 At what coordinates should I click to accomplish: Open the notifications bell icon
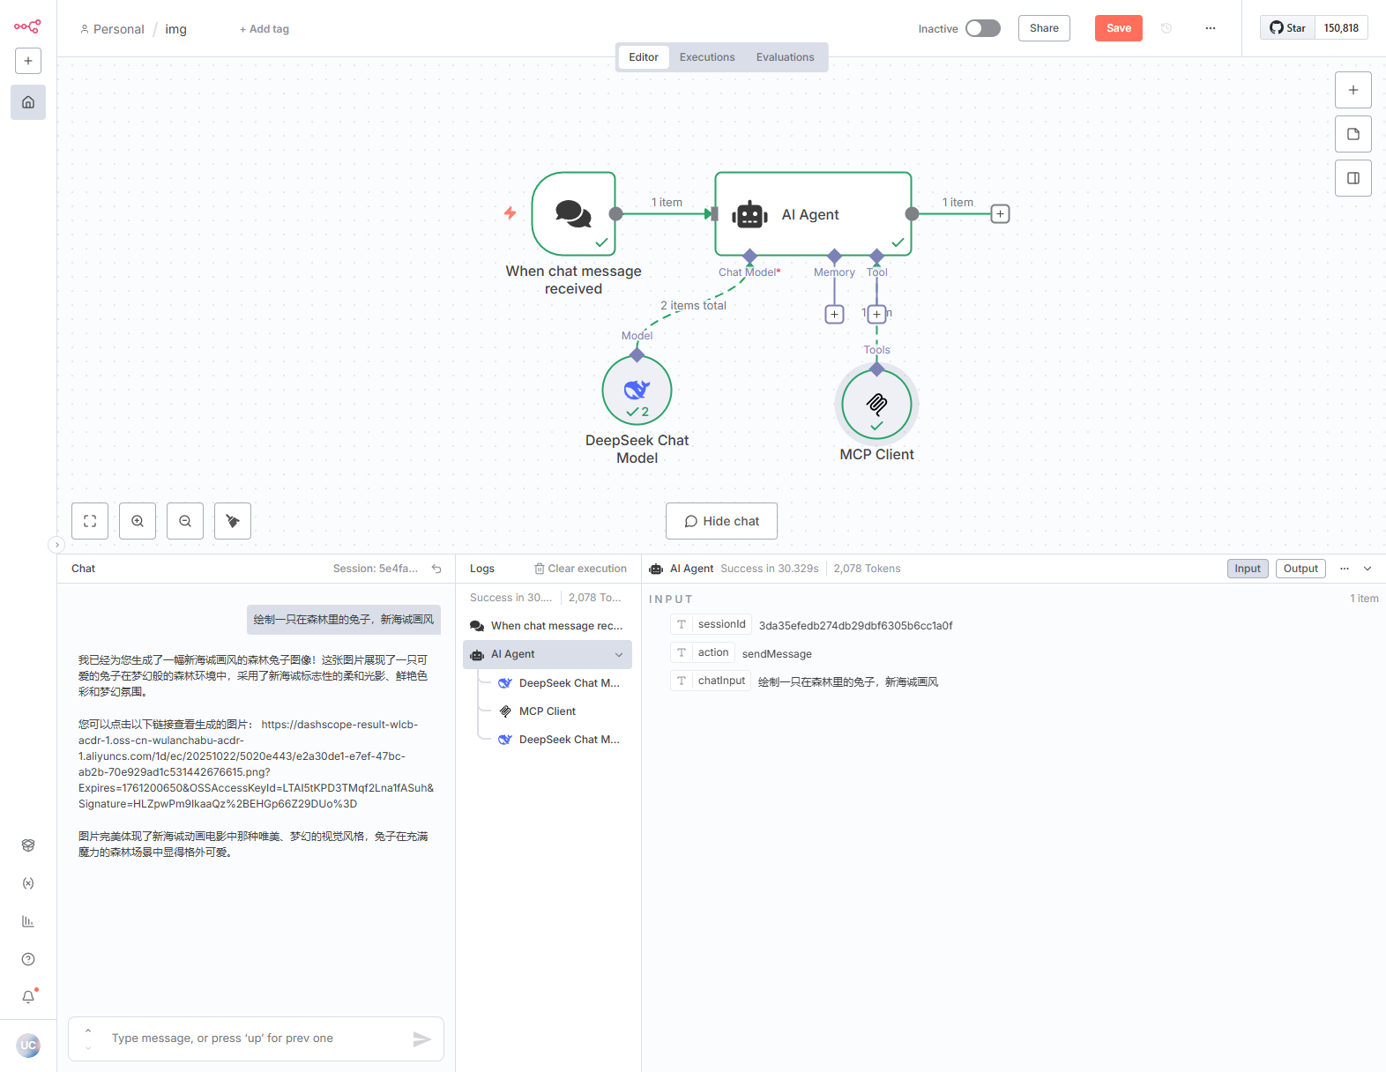pos(28,997)
